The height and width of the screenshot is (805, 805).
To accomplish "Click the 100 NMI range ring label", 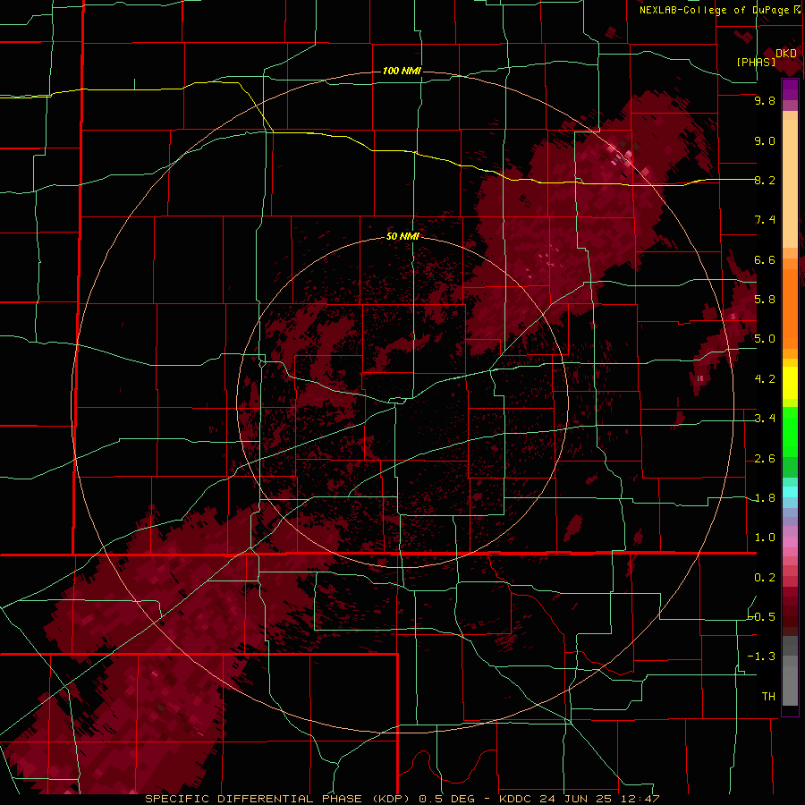I will (402, 71).
